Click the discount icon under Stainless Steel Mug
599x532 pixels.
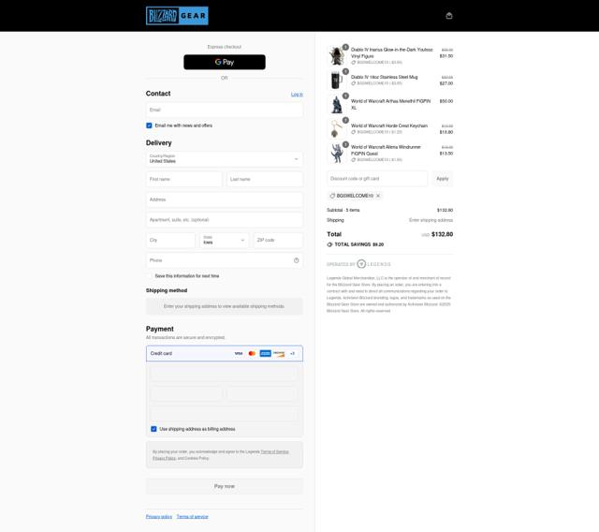click(x=354, y=83)
